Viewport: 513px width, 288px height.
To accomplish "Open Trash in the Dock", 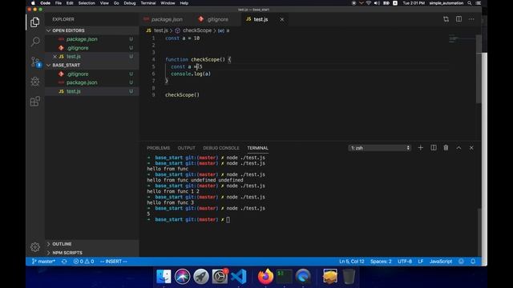I will [349, 276].
